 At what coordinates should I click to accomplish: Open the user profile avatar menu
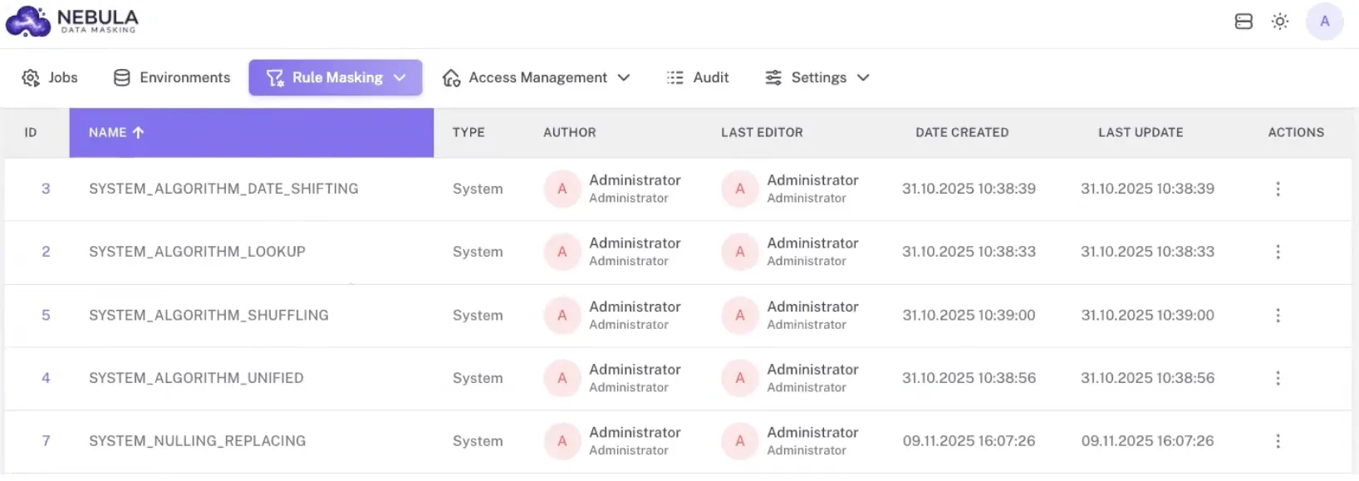pos(1325,22)
